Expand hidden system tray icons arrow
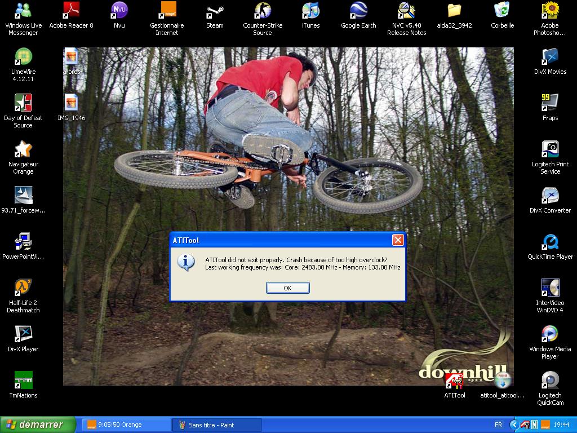 [x=513, y=425]
